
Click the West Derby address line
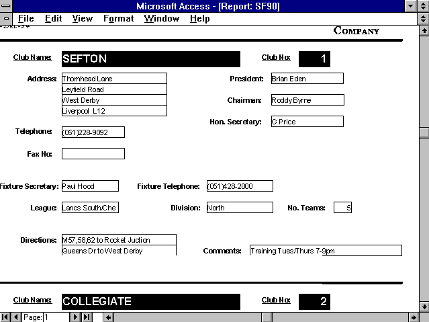click(114, 100)
